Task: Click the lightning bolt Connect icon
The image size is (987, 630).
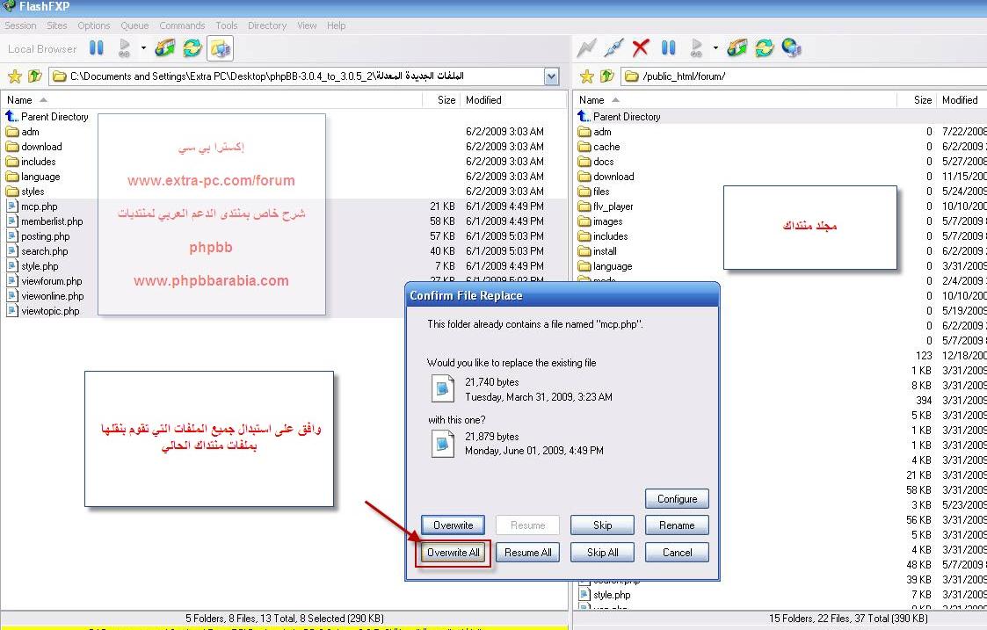Action: tap(586, 47)
